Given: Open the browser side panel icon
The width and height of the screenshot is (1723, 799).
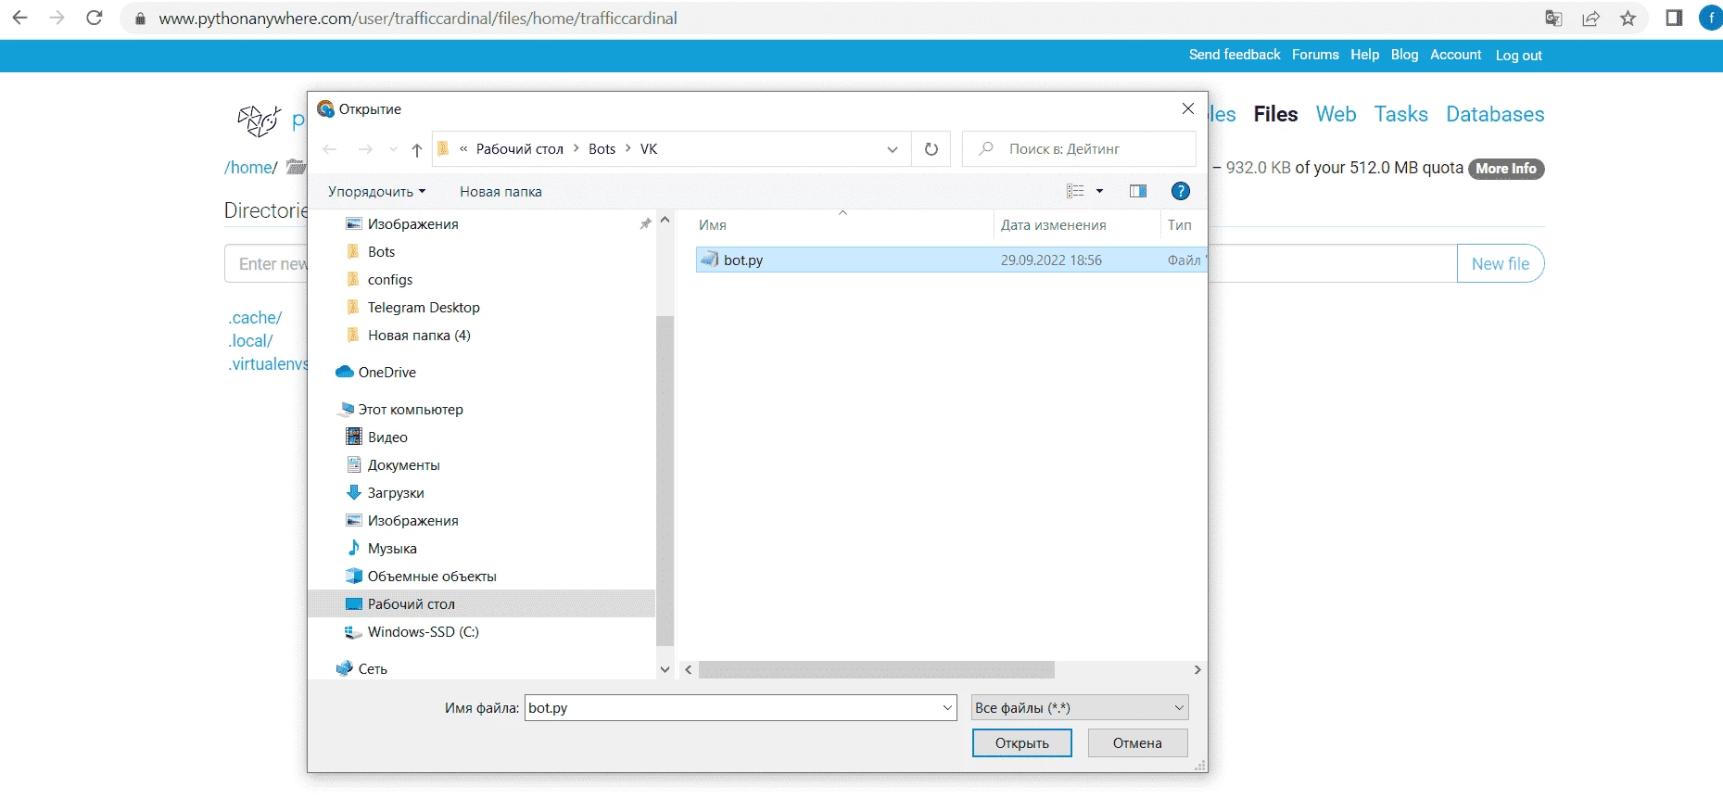Looking at the screenshot, I should click(x=1674, y=18).
